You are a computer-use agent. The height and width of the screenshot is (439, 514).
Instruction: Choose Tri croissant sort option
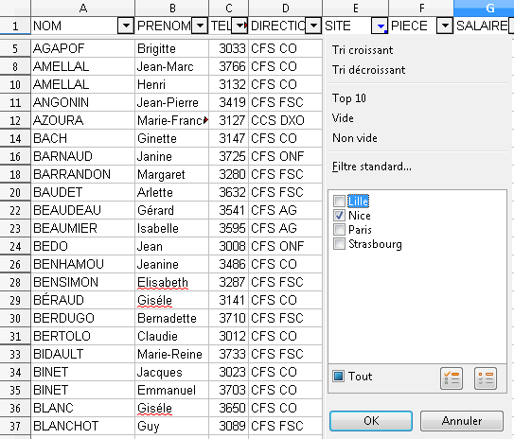(363, 50)
